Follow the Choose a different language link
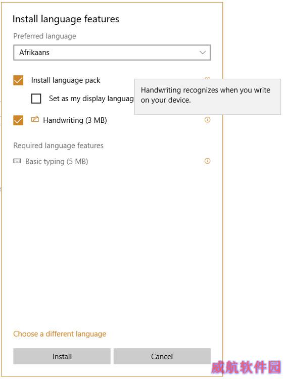The height and width of the screenshot is (379, 285). pyautogui.click(x=60, y=334)
